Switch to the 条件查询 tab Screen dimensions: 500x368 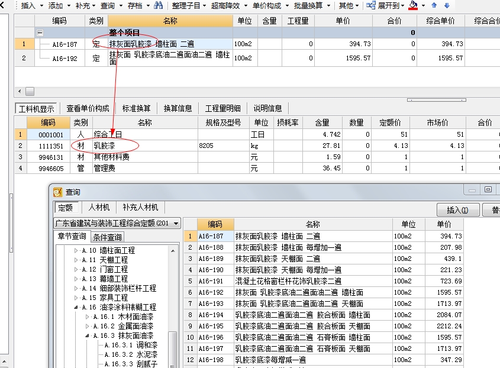point(107,237)
